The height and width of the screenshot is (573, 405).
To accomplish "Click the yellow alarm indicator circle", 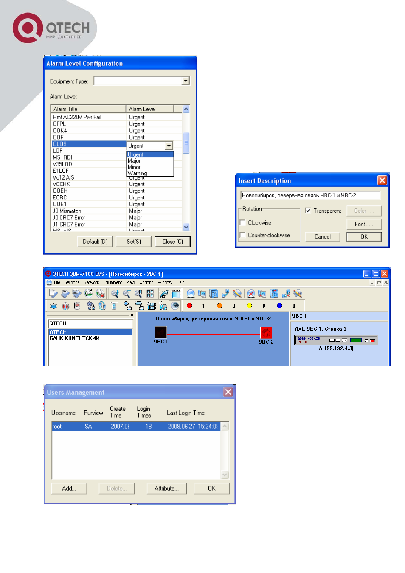I will tap(250, 306).
